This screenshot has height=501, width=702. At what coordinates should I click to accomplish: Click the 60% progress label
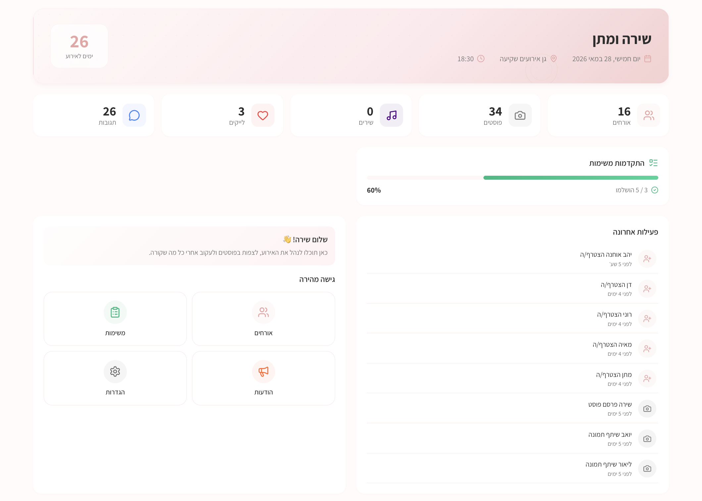pyautogui.click(x=374, y=190)
